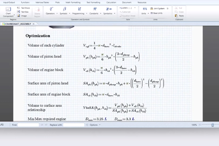Close the CRANKSHAFT_ASSEMBLY worksheet tab
The height and width of the screenshot is (146, 219).
pyautogui.click(x=34, y=24)
